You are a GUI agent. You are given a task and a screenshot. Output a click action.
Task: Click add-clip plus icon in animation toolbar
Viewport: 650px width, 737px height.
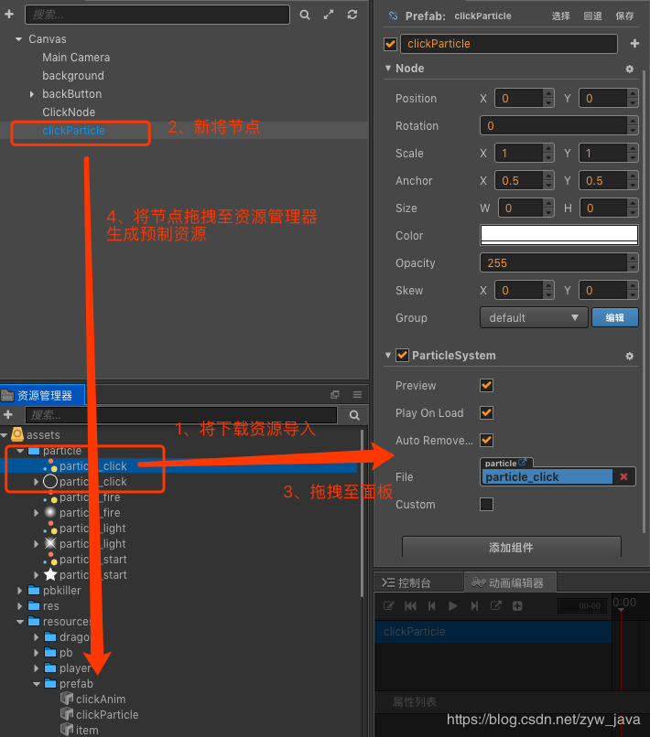coord(517,606)
